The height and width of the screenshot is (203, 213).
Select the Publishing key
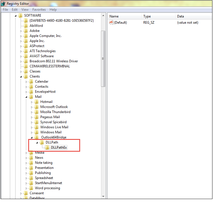pos(43,173)
